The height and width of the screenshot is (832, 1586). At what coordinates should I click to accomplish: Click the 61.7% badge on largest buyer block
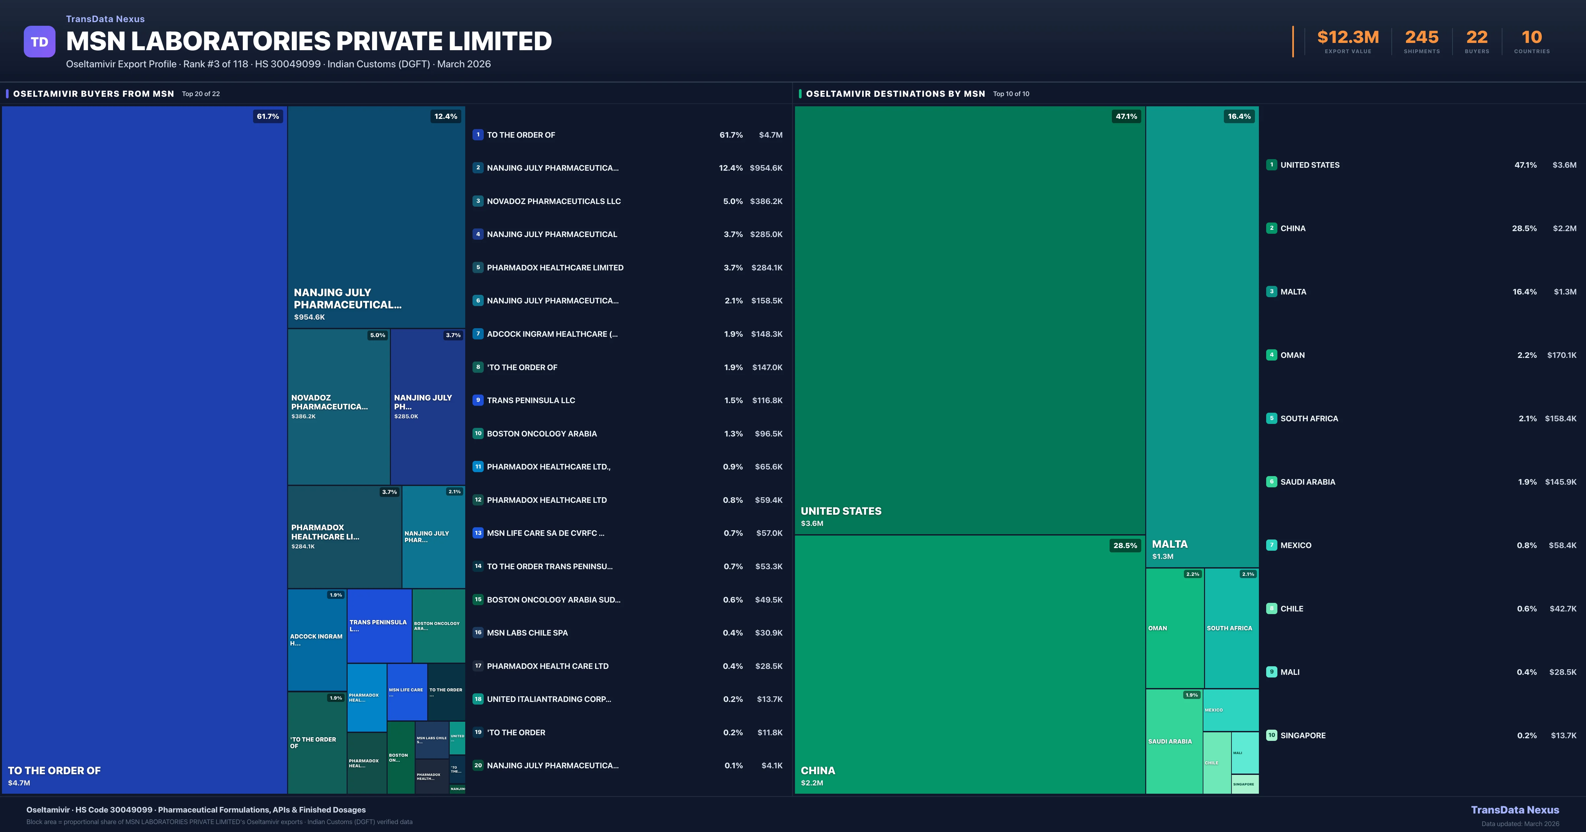268,116
